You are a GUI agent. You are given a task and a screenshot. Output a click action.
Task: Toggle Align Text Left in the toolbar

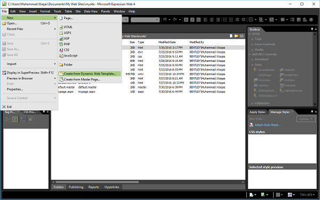coord(205,20)
